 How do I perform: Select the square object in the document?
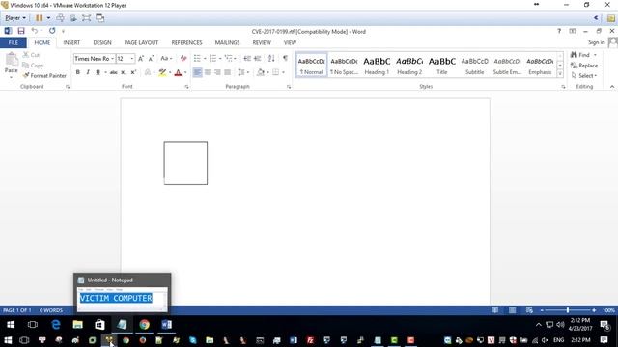click(x=185, y=163)
